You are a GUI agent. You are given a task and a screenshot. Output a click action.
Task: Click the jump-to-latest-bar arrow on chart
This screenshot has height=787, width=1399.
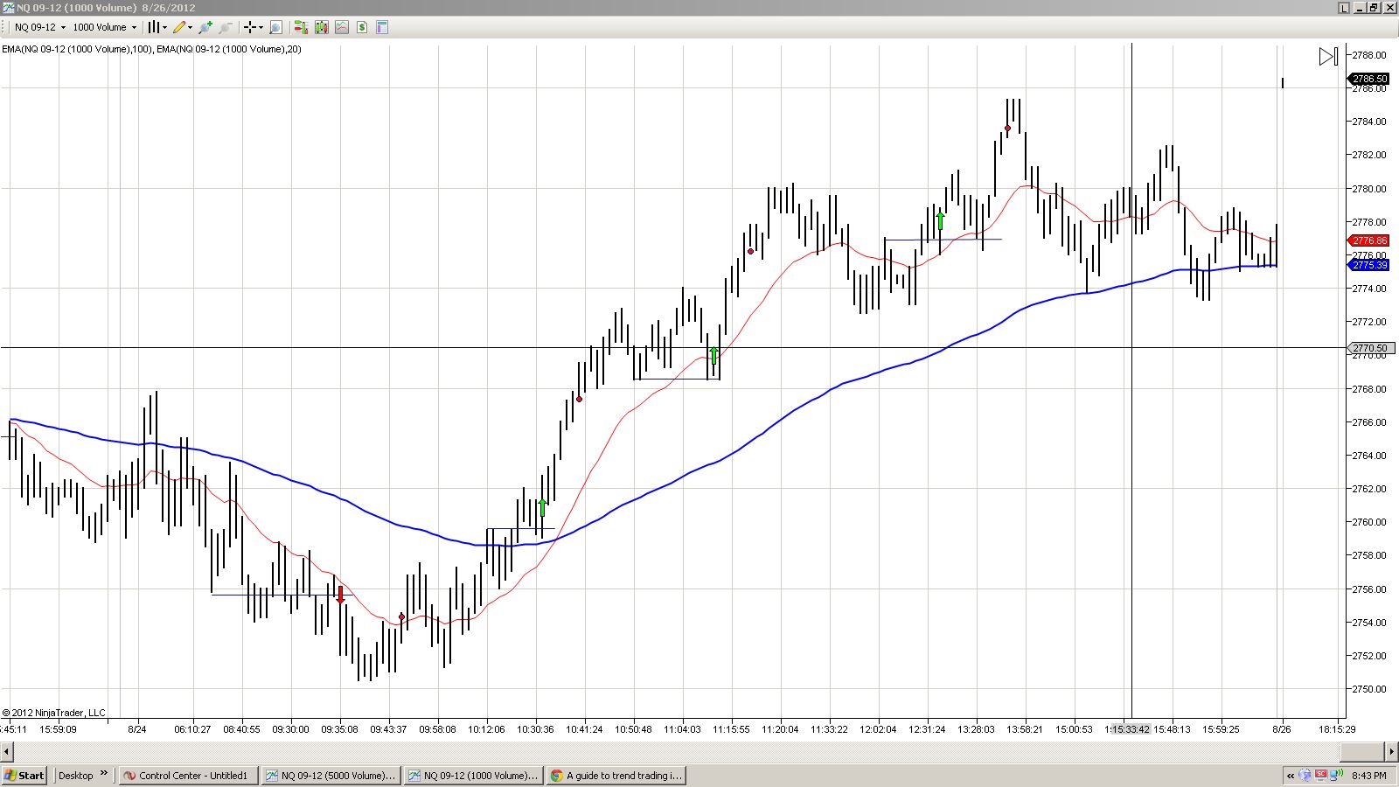[1328, 57]
